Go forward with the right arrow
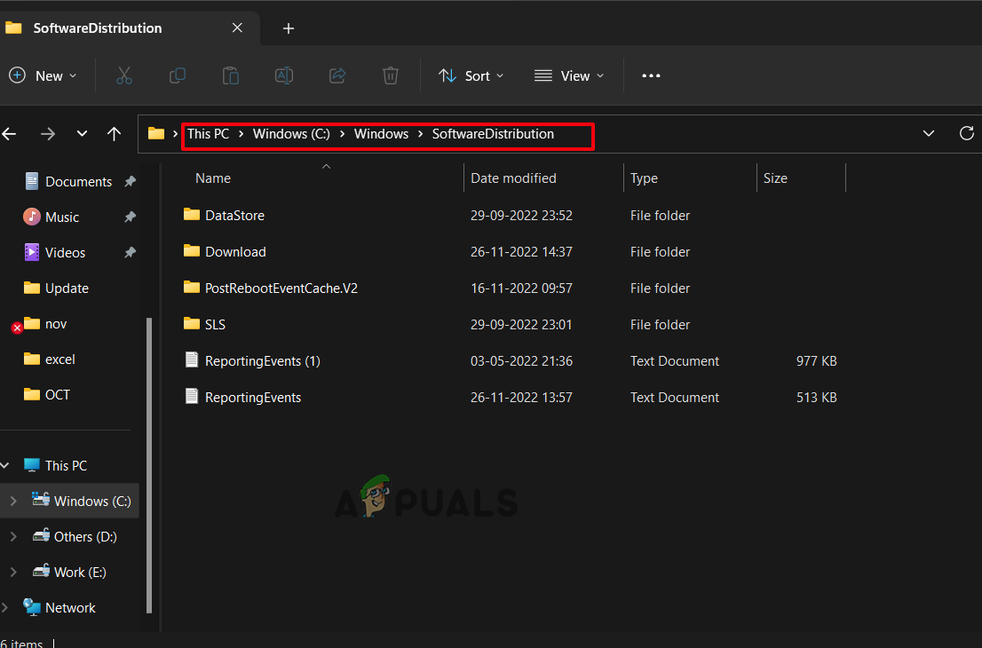This screenshot has width=982, height=648. coord(48,133)
